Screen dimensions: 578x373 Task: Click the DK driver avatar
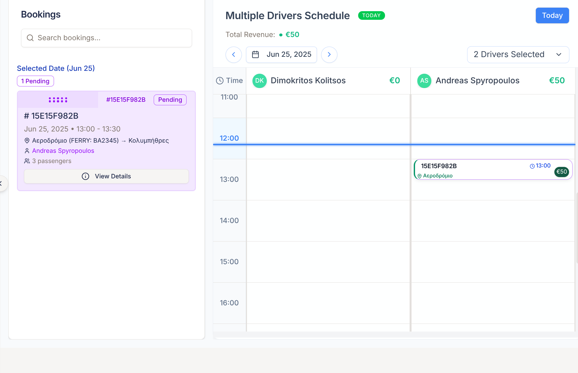pos(259,81)
